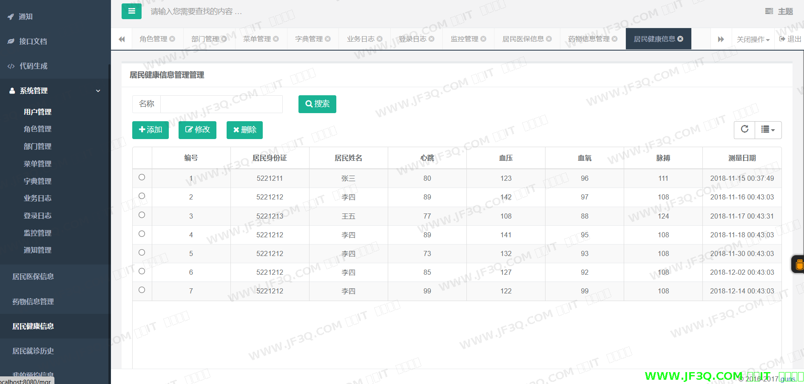Close the 居民健康信息 tab via x icon
This screenshot has height=384, width=804.
(680, 39)
